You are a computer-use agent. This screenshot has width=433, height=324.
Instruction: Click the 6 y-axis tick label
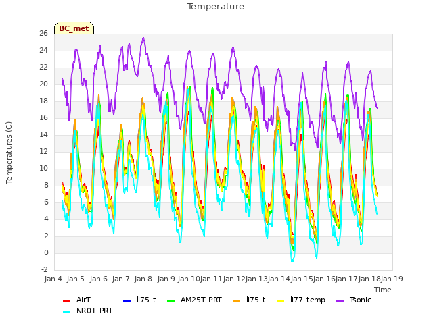tap(46, 202)
